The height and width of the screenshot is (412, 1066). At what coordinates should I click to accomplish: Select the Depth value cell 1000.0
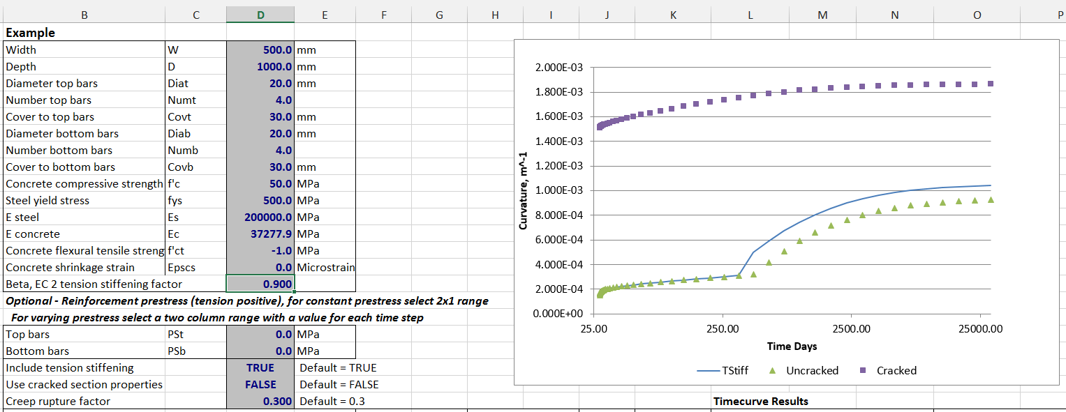pyautogui.click(x=260, y=67)
